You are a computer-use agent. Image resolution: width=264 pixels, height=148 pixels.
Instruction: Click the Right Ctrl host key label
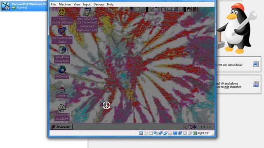tap(203, 133)
